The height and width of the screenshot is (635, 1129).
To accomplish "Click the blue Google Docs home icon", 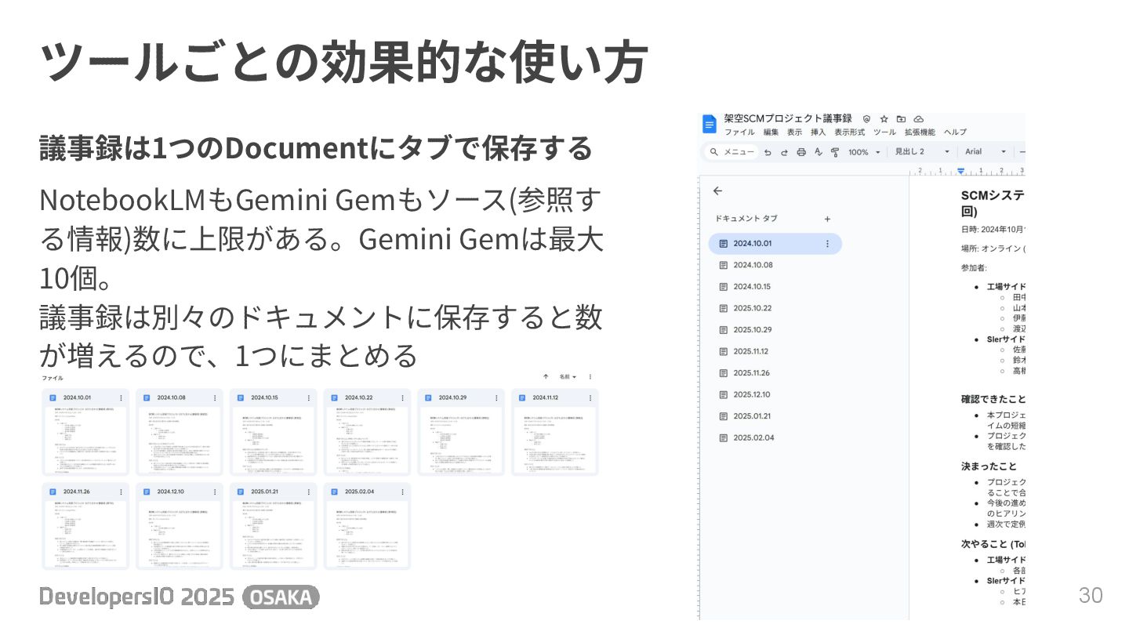I will pos(710,124).
